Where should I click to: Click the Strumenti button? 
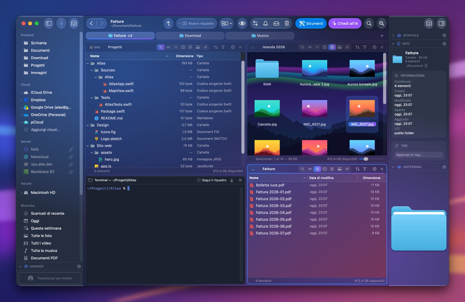tap(311, 24)
